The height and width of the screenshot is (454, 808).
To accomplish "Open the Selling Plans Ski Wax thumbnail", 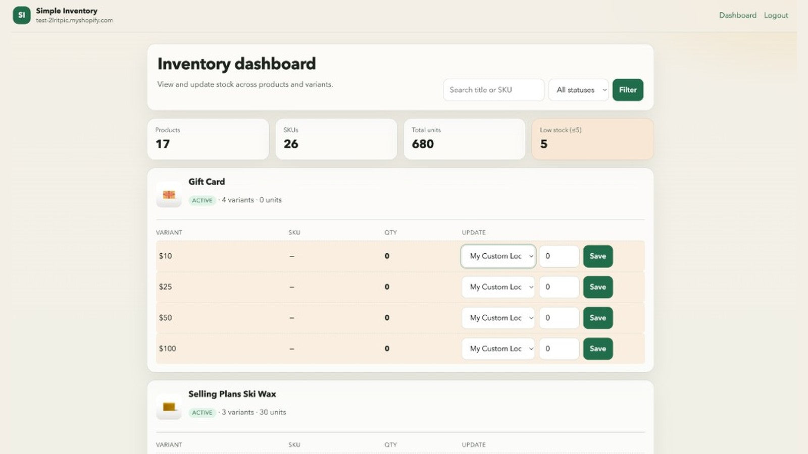I will (x=169, y=407).
